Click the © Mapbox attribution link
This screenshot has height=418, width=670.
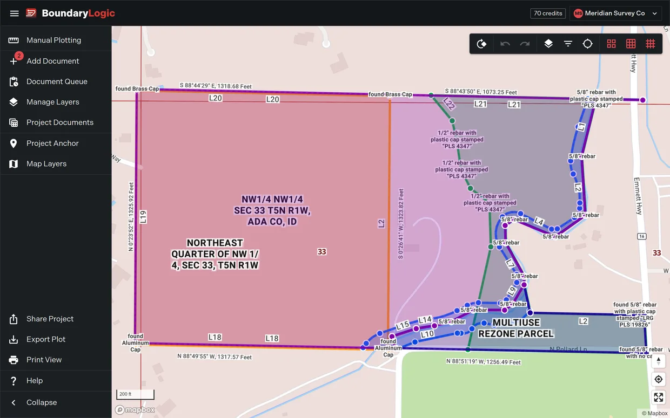point(654,414)
